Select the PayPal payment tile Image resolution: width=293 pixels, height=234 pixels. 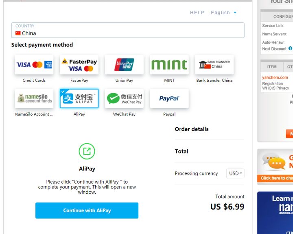[x=169, y=98]
